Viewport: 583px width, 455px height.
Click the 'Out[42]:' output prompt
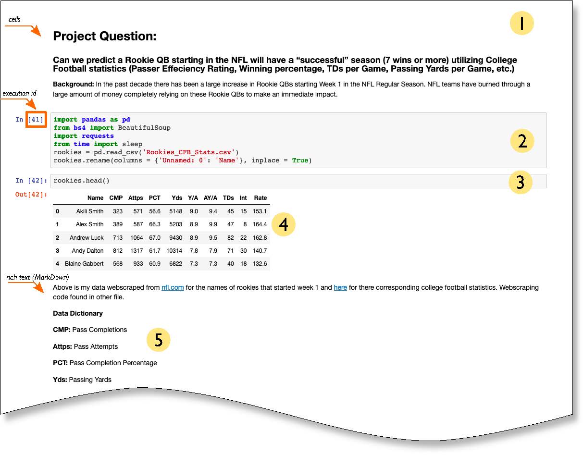pyautogui.click(x=31, y=195)
